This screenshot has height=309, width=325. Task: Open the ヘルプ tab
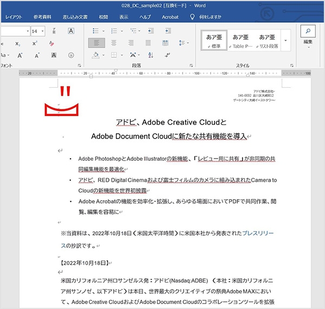pos(145,17)
